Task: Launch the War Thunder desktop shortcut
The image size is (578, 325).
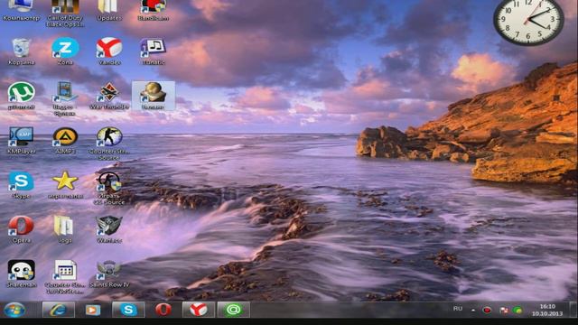Action: [109, 96]
